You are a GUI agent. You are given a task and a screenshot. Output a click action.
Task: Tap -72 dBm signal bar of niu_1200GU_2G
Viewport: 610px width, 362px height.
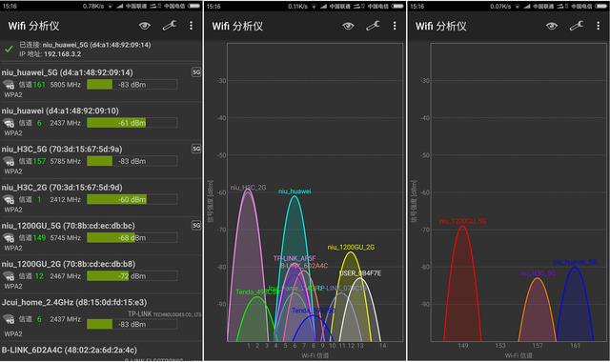point(132,276)
